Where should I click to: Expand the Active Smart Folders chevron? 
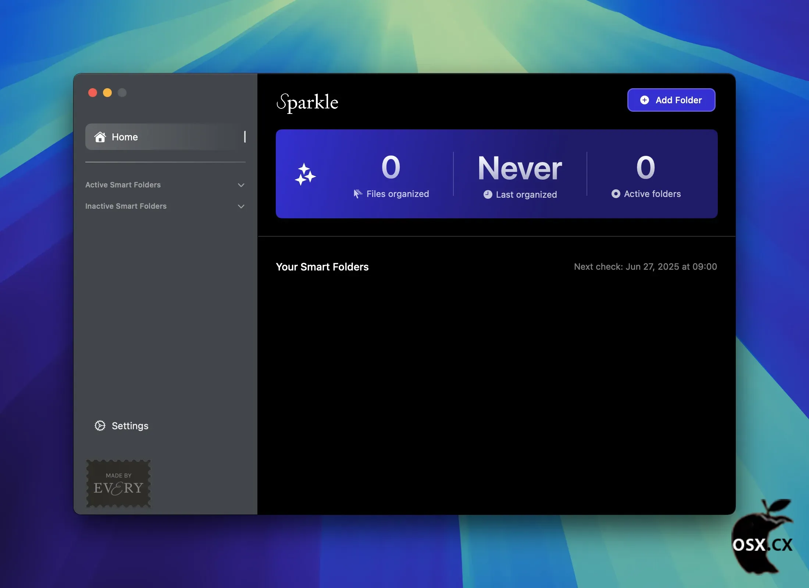[x=241, y=185]
